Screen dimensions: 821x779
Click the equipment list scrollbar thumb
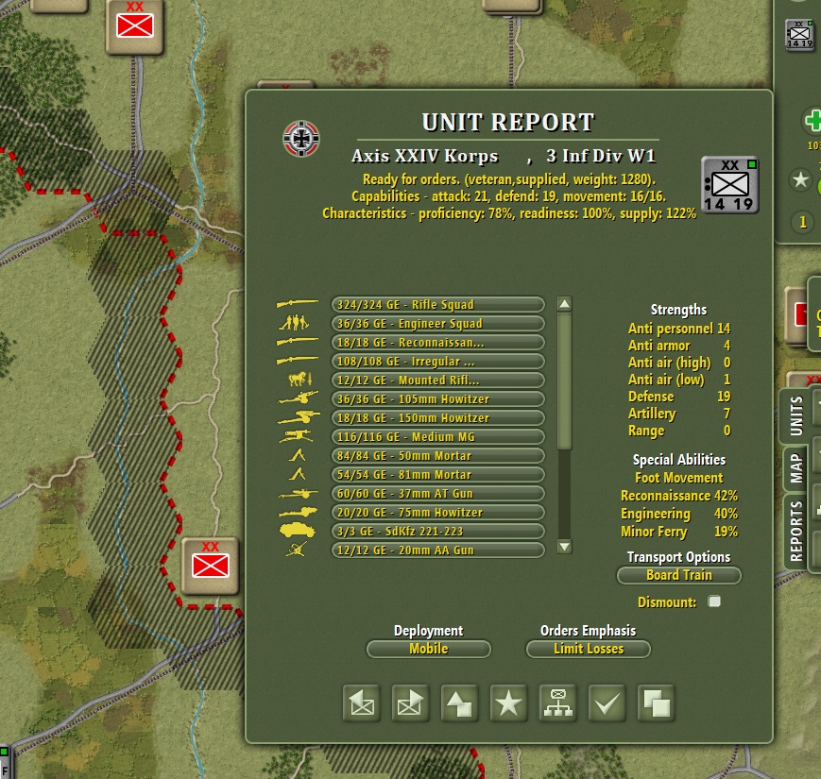pos(564,381)
